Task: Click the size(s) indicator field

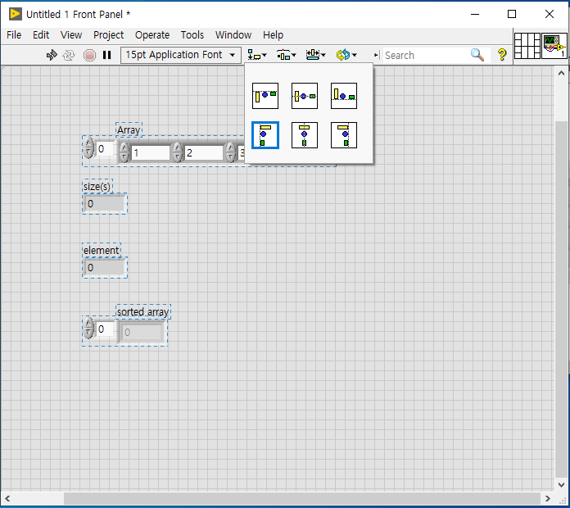Action: (x=105, y=204)
